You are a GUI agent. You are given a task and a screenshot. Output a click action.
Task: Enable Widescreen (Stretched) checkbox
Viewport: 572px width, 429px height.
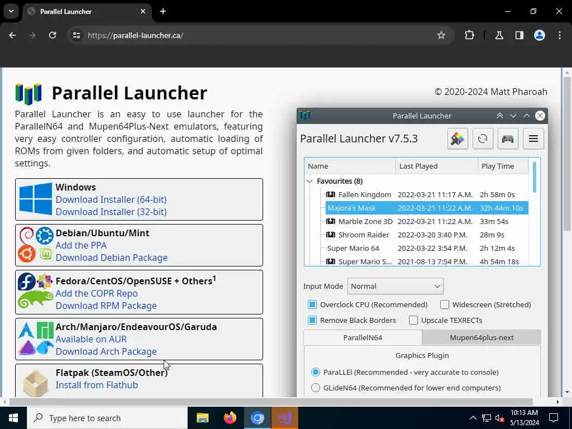pyautogui.click(x=444, y=304)
